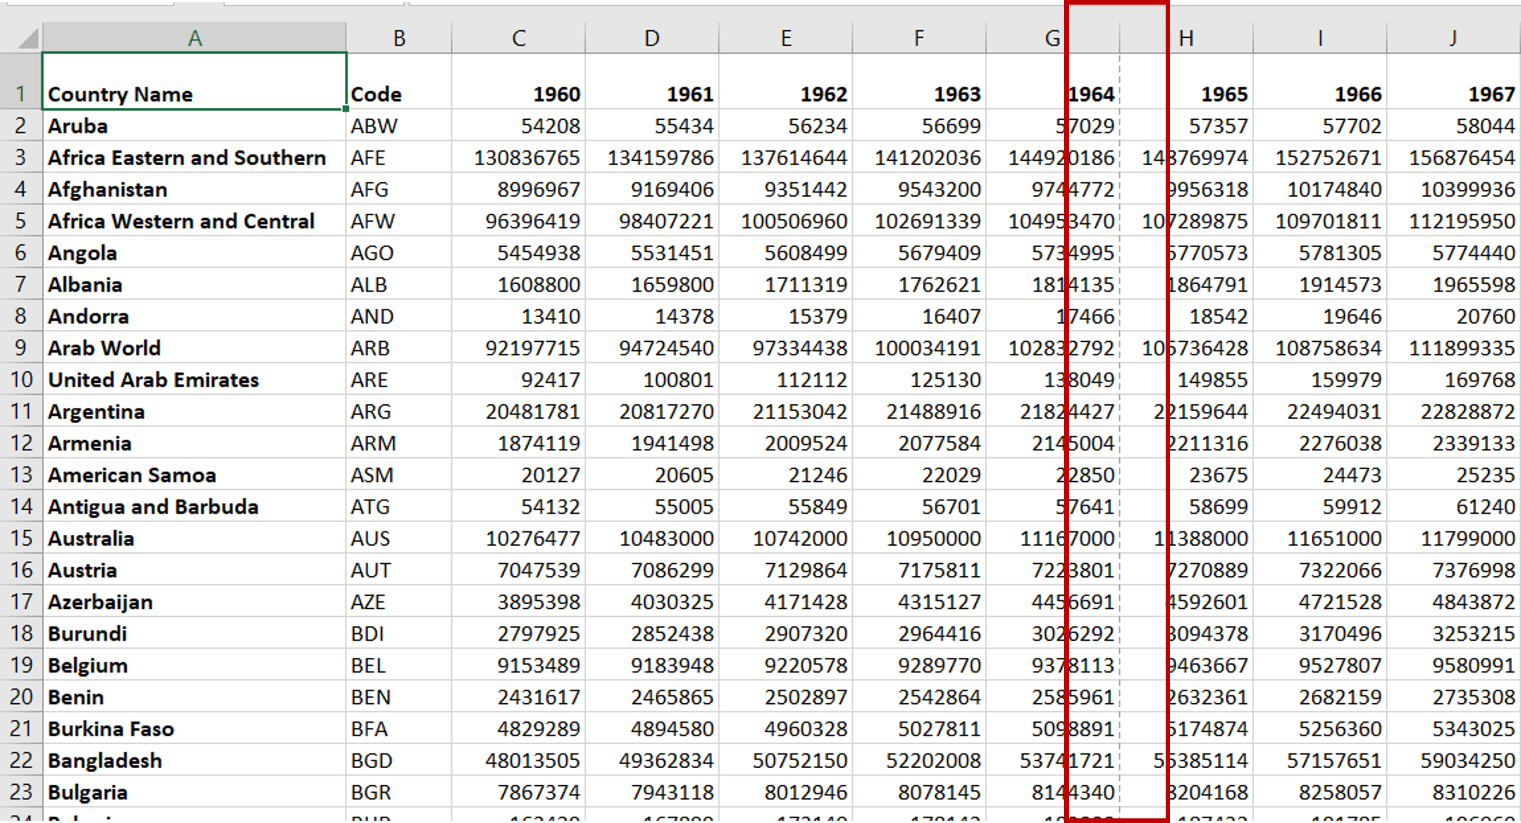Viewport: 1521px width, 823px height.
Task: Select the 'Argentina' cell
Action: tap(194, 411)
